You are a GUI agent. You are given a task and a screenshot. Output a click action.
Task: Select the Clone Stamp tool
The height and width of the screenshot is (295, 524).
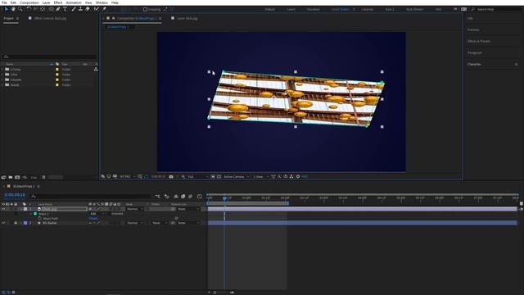click(x=80, y=9)
